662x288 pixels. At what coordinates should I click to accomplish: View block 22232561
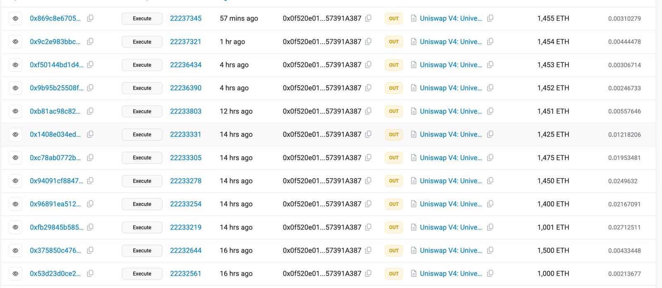(x=186, y=274)
